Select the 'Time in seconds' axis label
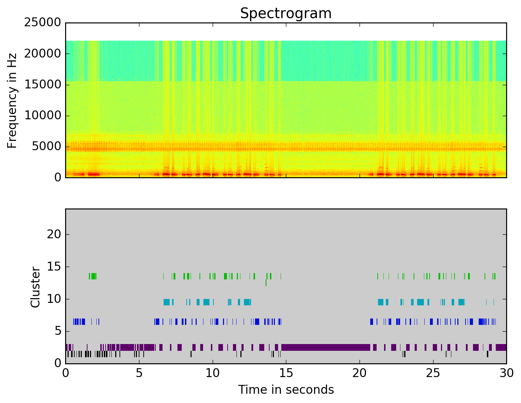The height and width of the screenshot is (403, 521). 286,390
